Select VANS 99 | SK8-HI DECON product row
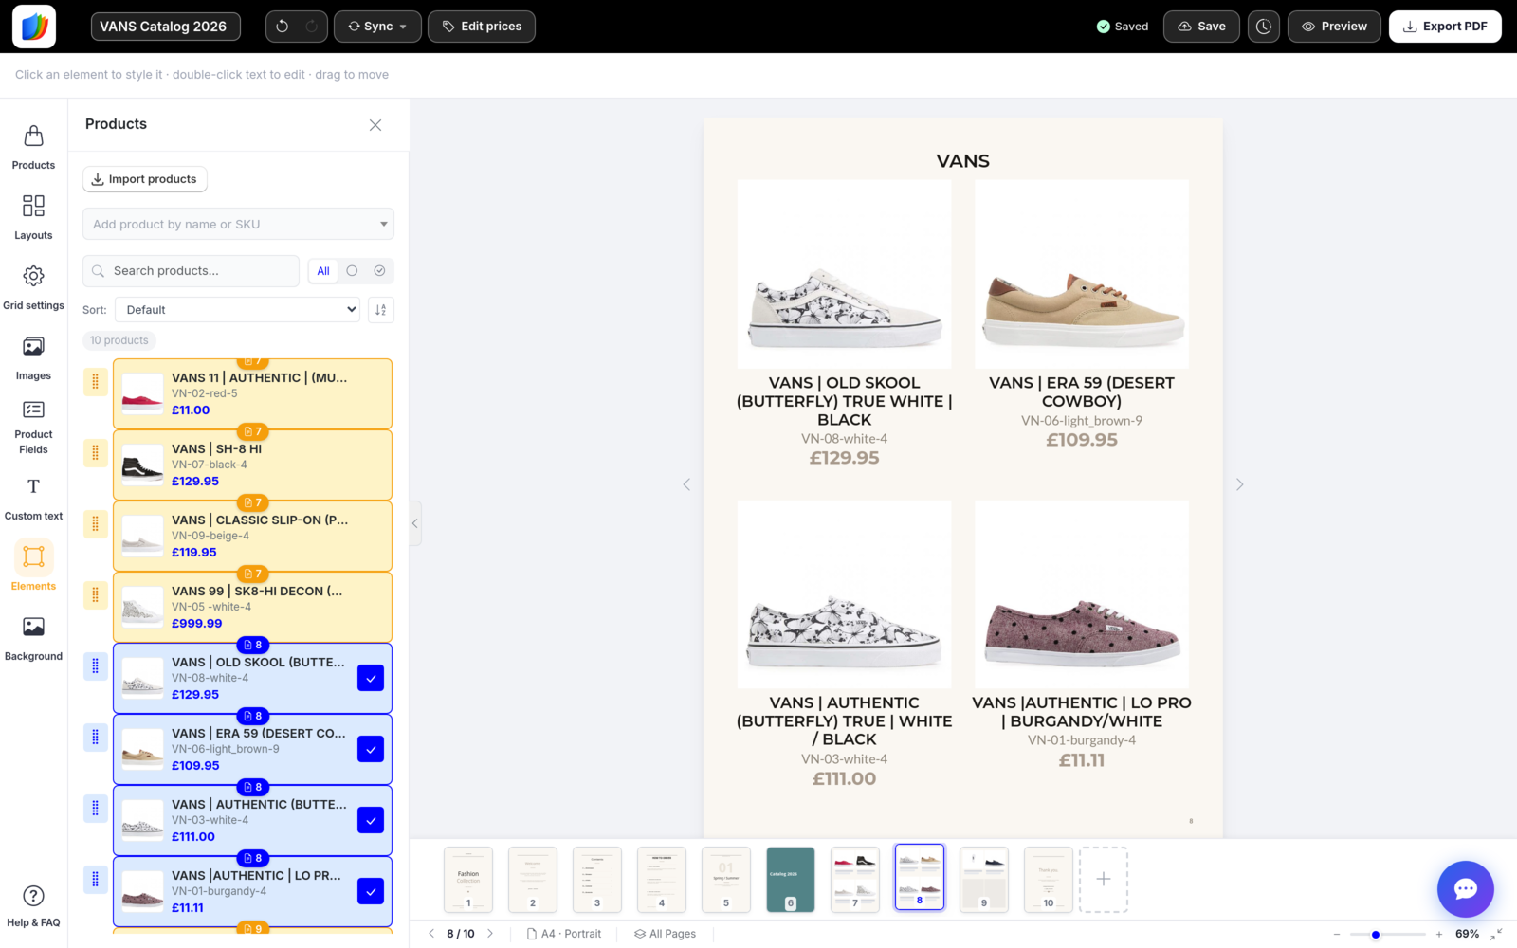 coord(252,608)
